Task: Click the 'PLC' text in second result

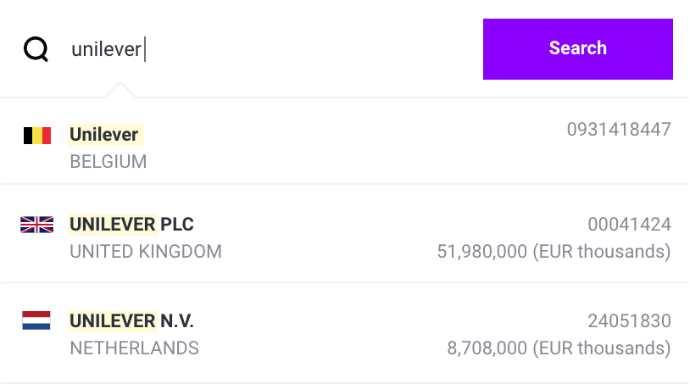Action: (177, 225)
